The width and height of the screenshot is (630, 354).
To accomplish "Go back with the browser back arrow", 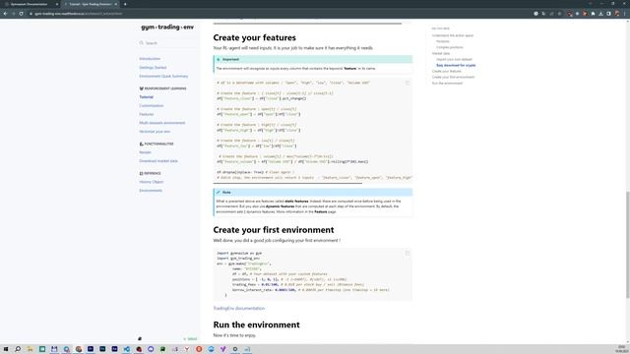I will (x=5, y=13).
